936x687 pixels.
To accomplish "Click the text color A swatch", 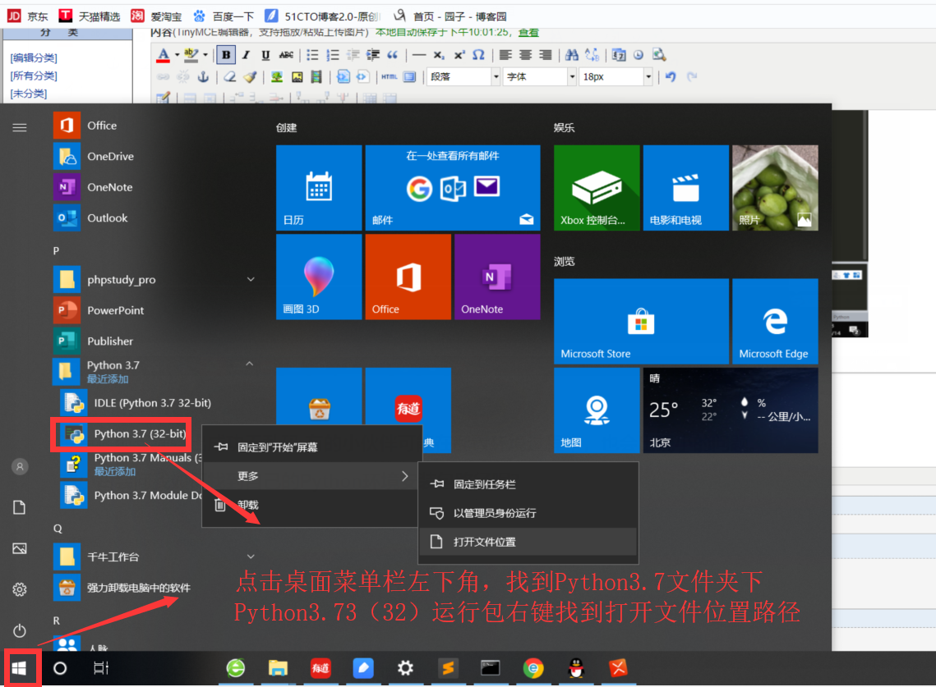I will 163,55.
